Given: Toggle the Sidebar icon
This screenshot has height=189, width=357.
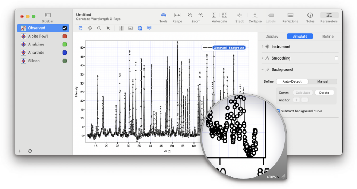Looking at the screenshot, I should click(x=48, y=15).
